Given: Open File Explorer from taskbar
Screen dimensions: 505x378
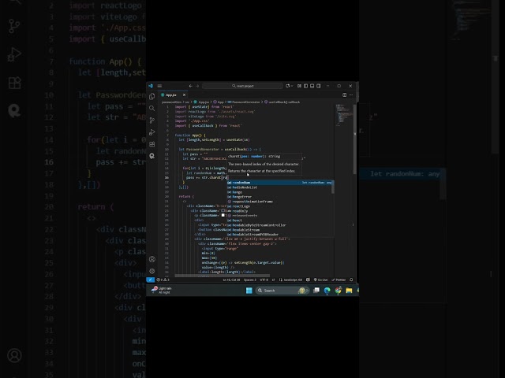Looking at the screenshot, I should pyautogui.click(x=349, y=291).
